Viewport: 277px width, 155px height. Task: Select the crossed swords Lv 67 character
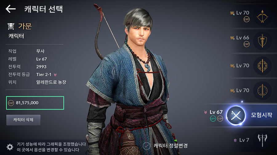[x=236, y=115]
